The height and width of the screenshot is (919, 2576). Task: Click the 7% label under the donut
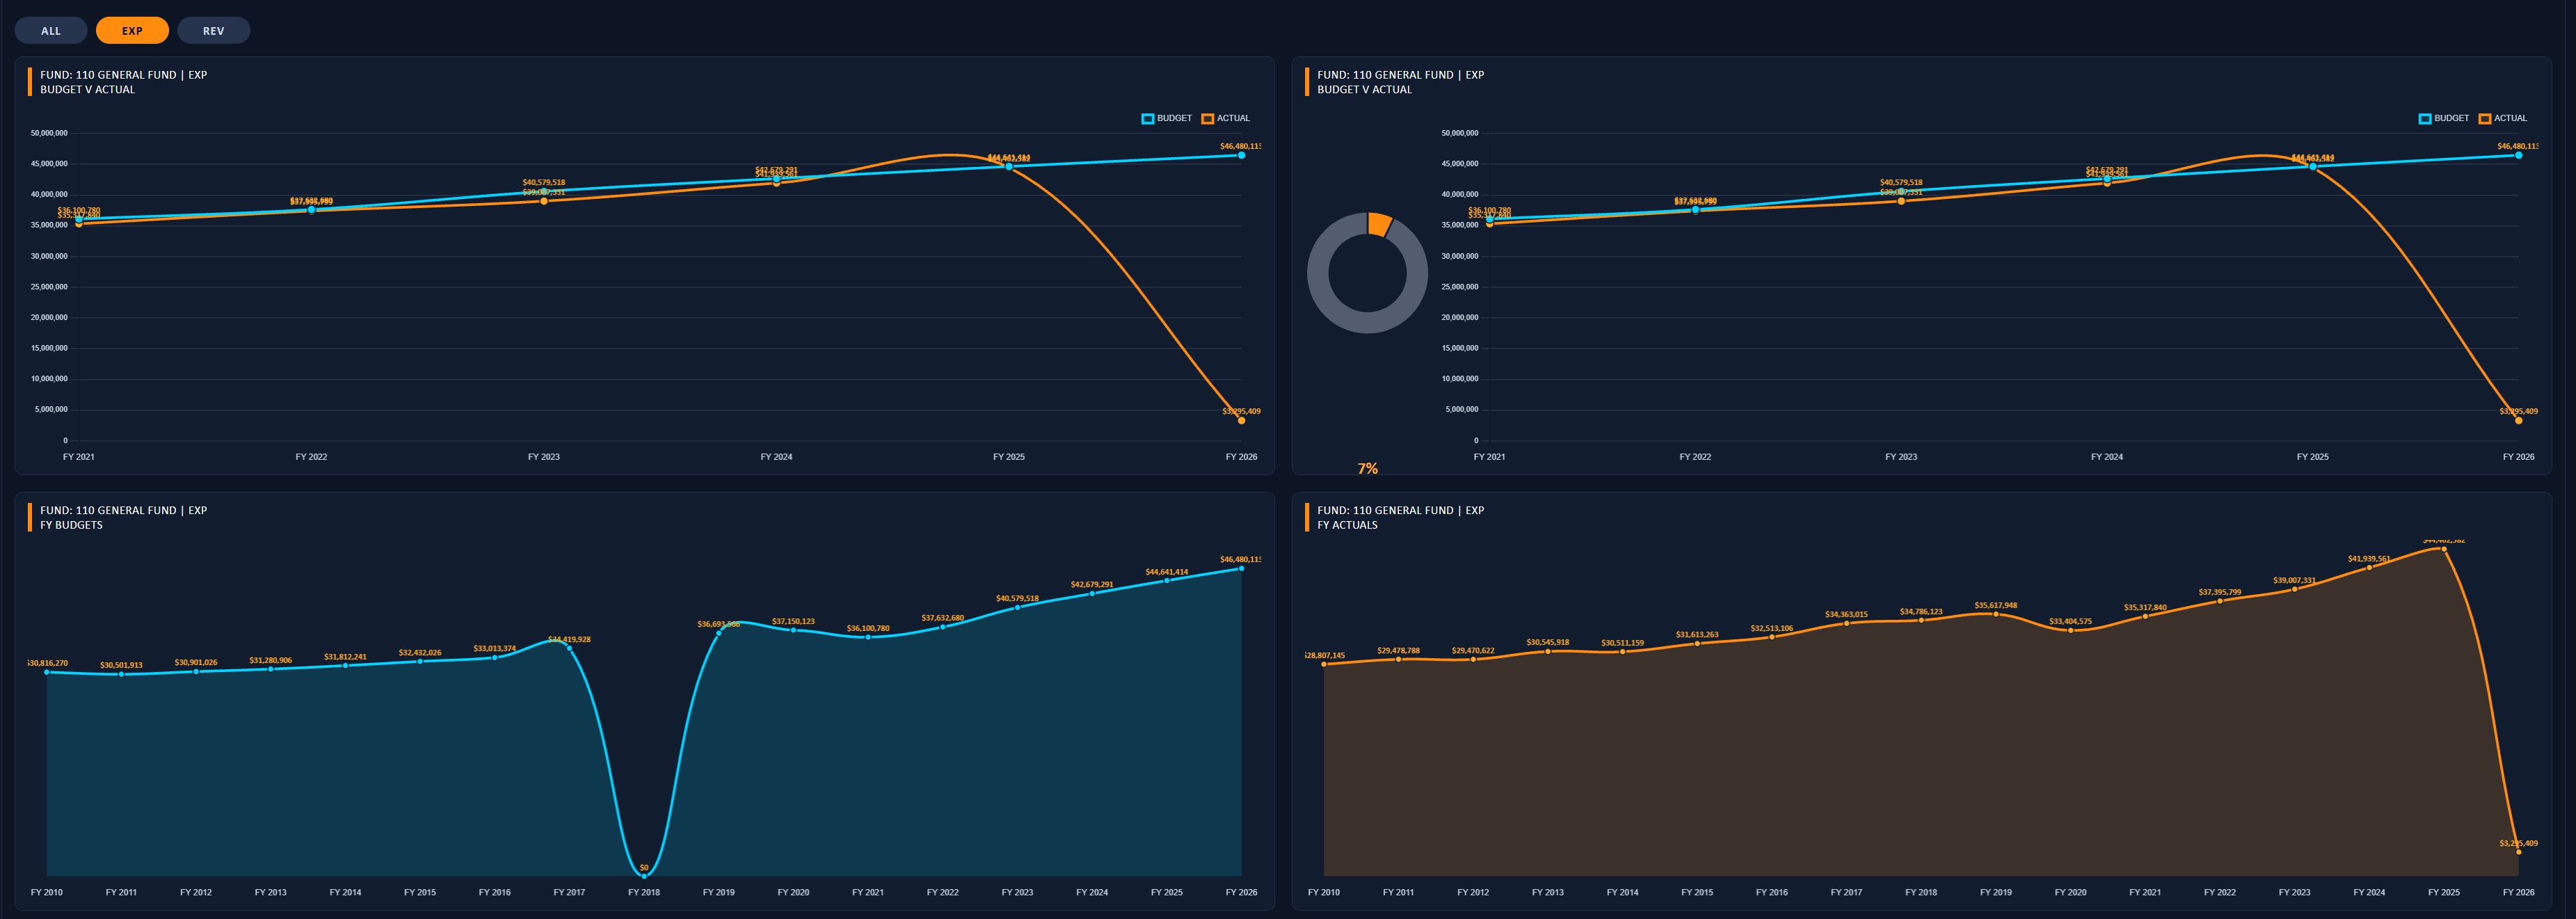click(x=1368, y=468)
